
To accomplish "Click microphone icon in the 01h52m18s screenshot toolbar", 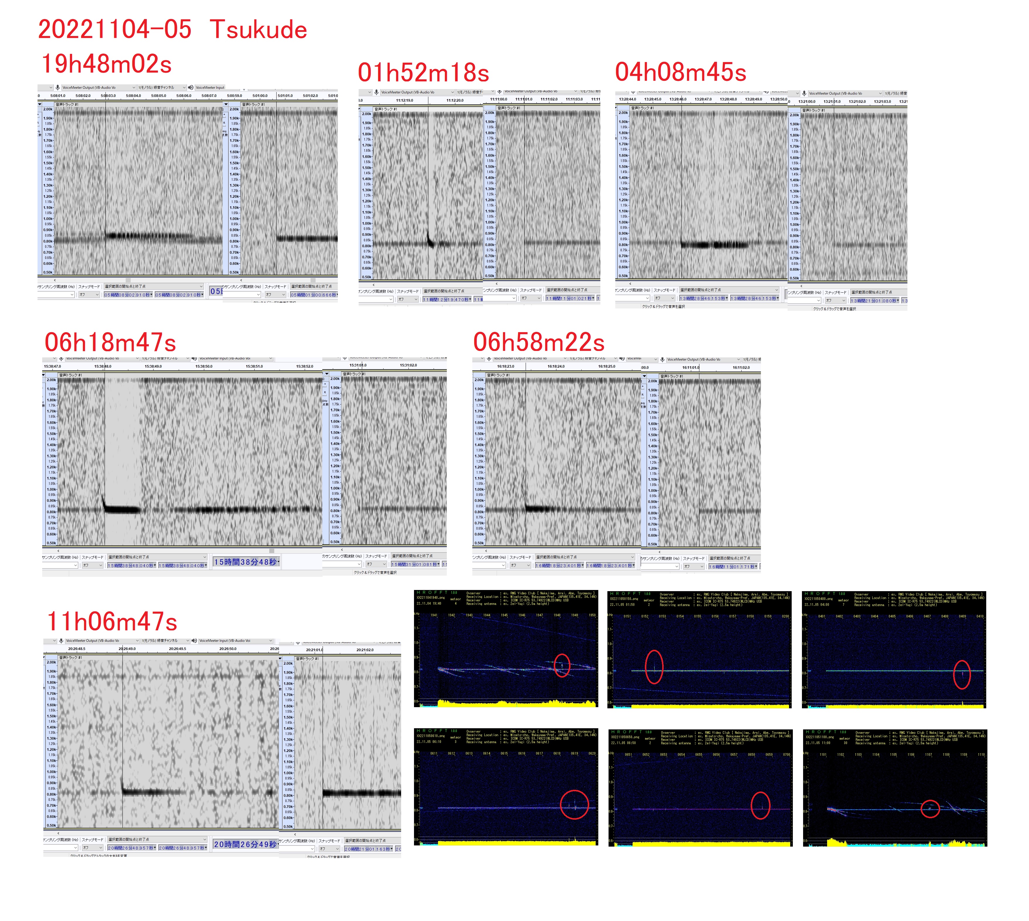I will click(x=376, y=92).
